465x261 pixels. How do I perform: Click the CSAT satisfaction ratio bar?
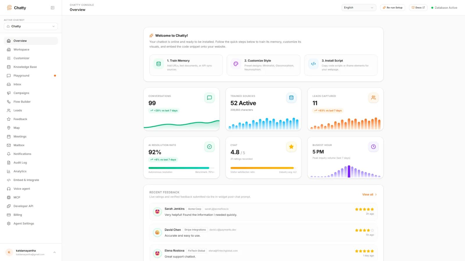[263, 168]
